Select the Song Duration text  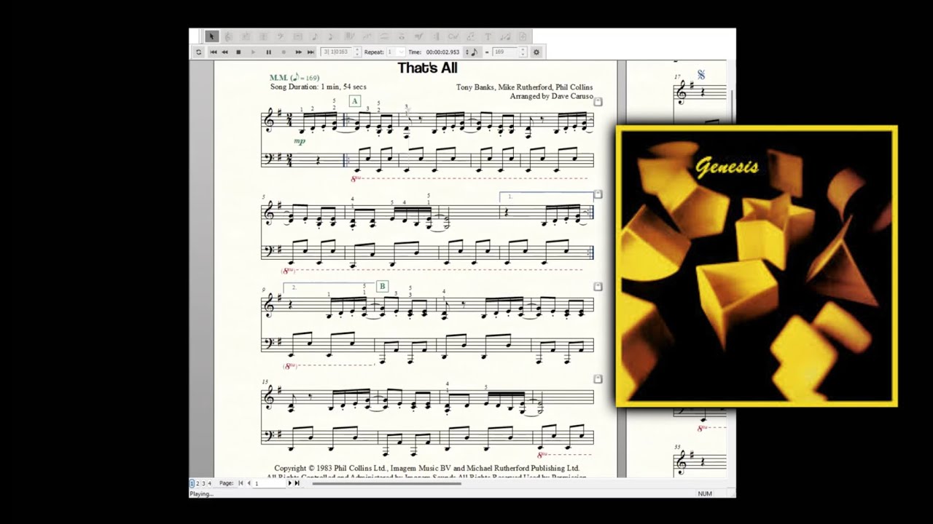[318, 87]
